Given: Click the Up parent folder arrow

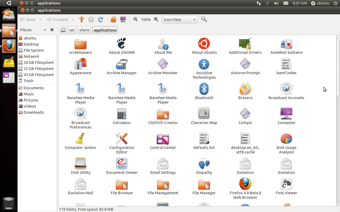Looking at the screenshot, I should pos(82,19).
